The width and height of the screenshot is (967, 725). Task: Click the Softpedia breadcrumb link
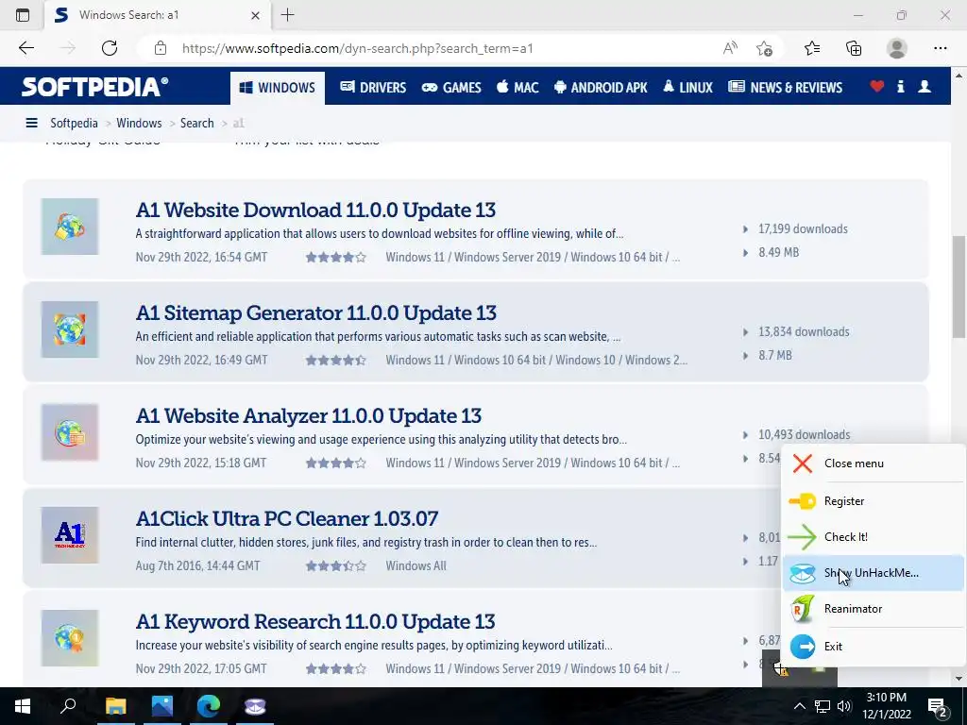pos(74,123)
